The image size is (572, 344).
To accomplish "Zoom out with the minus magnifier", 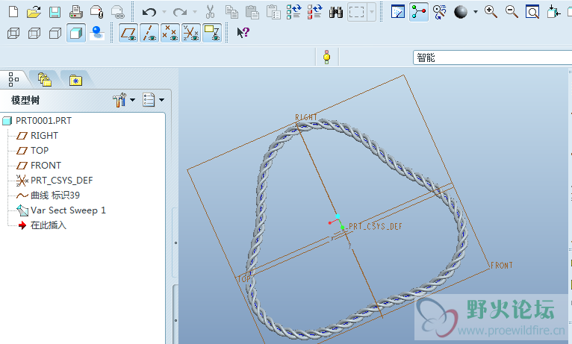I will 512,12.
